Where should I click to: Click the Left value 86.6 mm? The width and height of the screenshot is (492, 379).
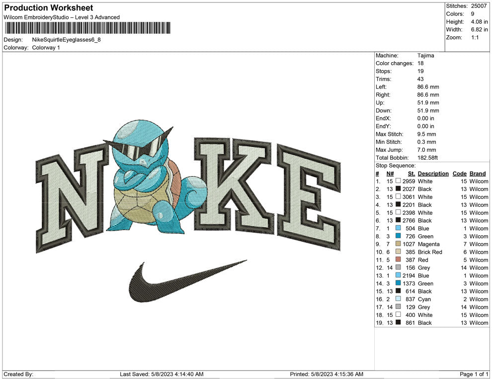pos(428,87)
